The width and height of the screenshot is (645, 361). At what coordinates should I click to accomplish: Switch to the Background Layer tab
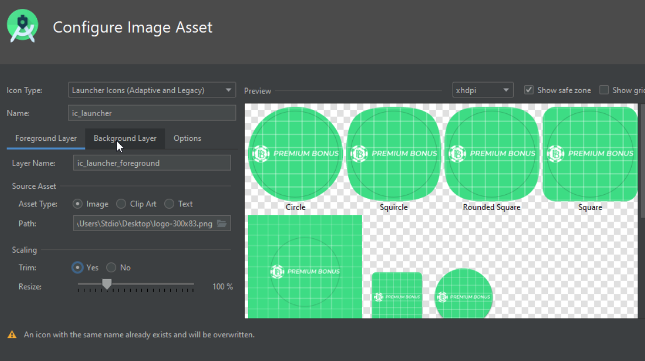(125, 139)
